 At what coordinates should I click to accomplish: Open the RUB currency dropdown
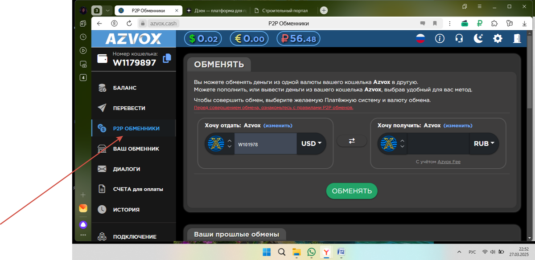tap(484, 144)
